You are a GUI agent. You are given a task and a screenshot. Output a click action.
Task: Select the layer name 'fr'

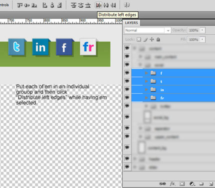(162, 98)
